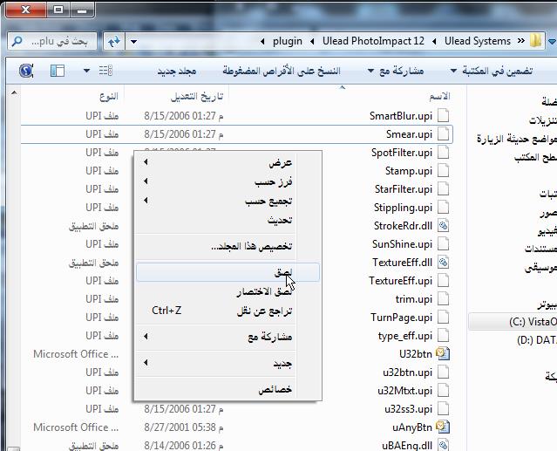The image size is (557, 451).
Task: Click the 'مجلد جديد' toolbar button
Action: click(177, 71)
